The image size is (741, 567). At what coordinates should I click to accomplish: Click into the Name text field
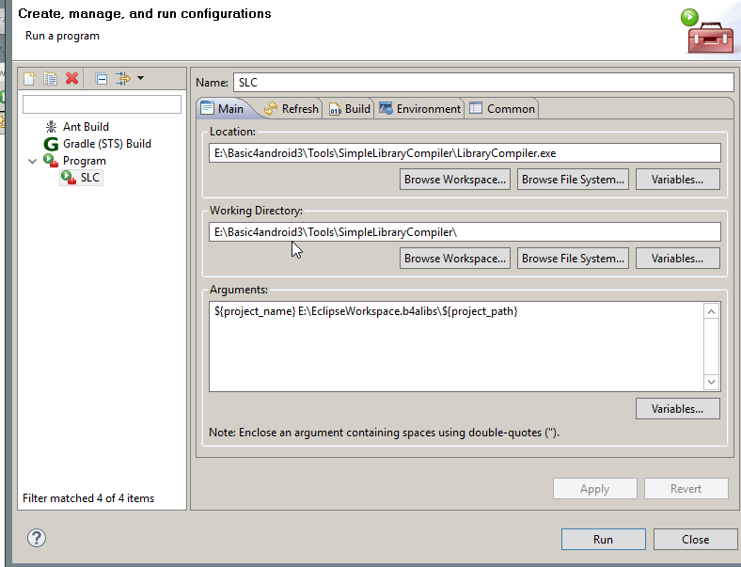coord(482,83)
